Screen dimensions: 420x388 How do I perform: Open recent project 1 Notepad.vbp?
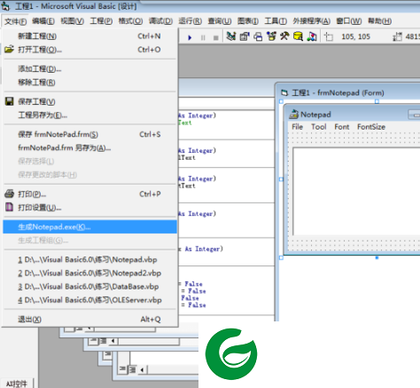tap(89, 260)
